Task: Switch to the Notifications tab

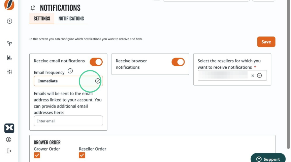Action: coord(71,19)
